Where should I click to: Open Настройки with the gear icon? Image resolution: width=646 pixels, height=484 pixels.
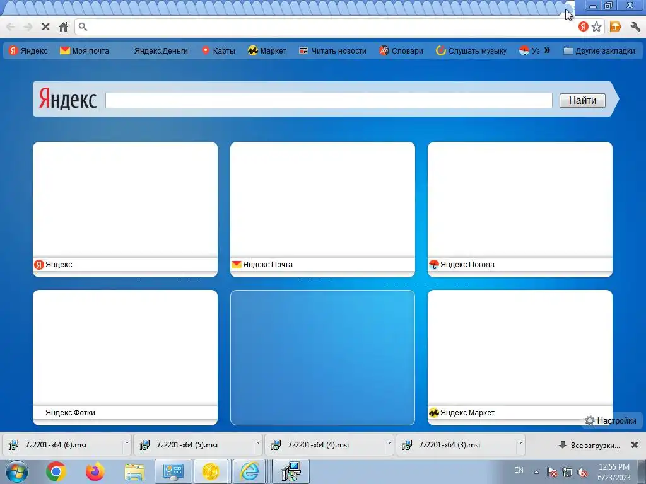coord(611,420)
